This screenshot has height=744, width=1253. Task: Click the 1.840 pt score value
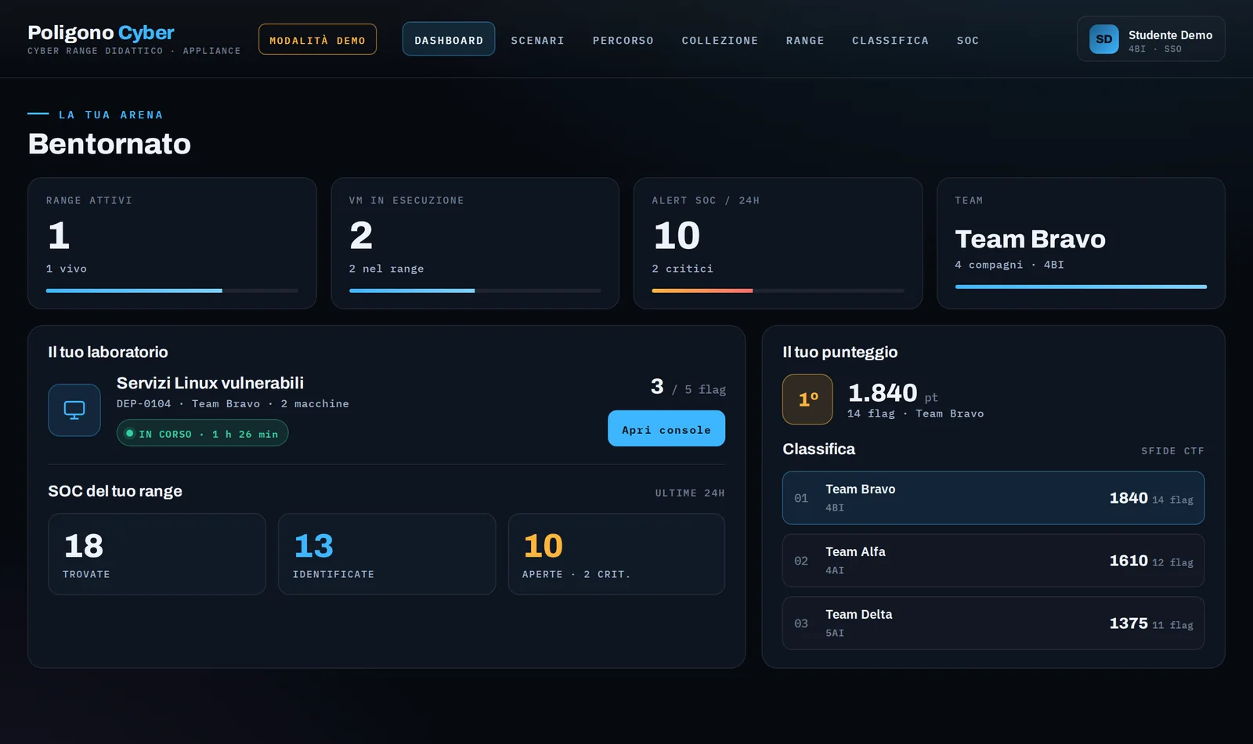(893, 392)
